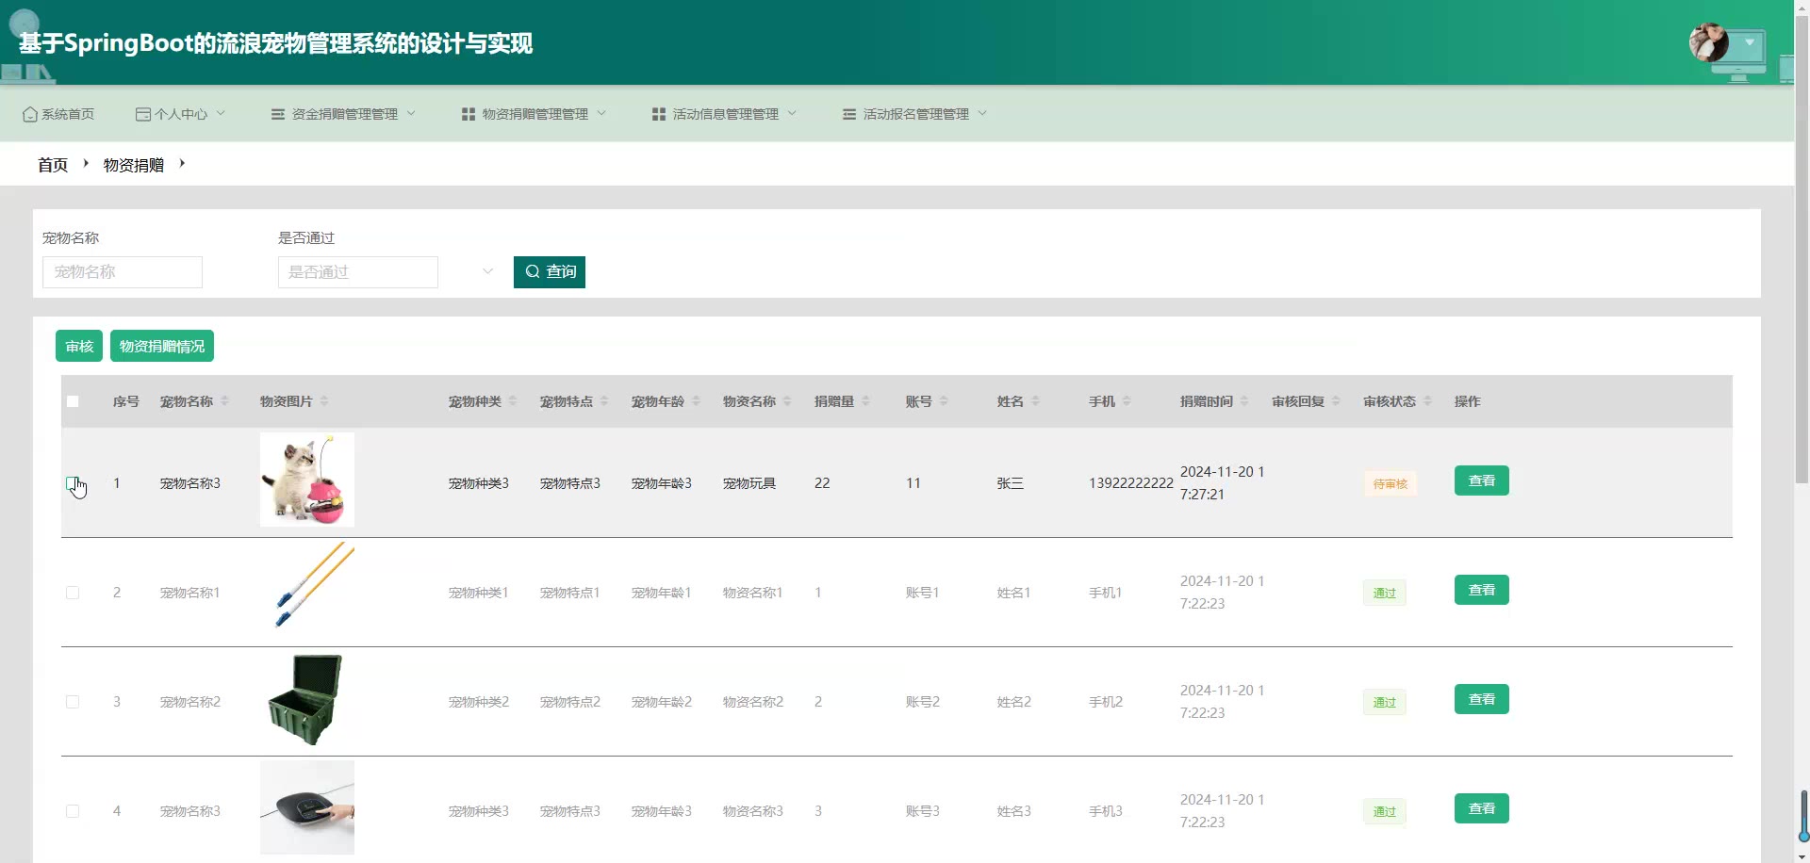This screenshot has width=1810, height=863.
Task: Toggle the select-all checkbox in table header
Action: [73, 401]
